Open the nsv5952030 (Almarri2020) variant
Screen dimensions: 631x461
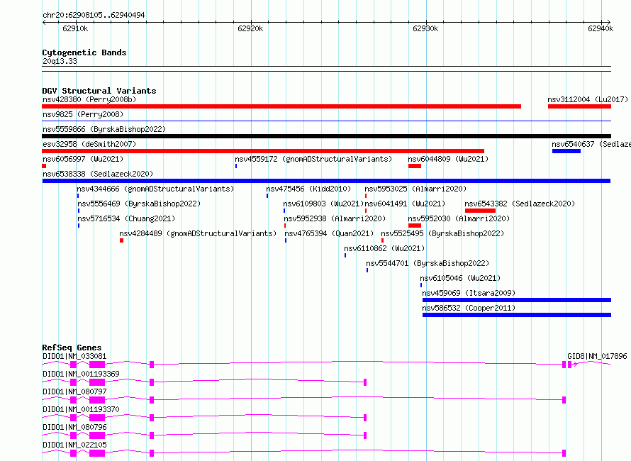(x=459, y=218)
